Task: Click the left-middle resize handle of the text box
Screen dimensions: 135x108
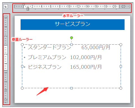Action: click(22, 66)
